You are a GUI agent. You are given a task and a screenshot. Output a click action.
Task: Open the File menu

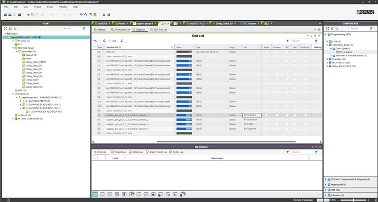click(6, 7)
